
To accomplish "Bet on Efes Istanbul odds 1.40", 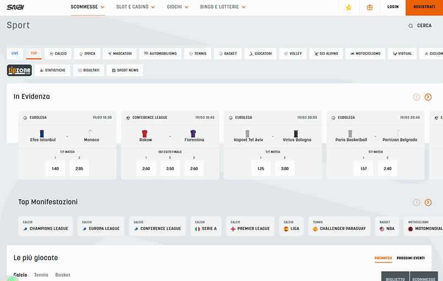I will pyautogui.click(x=55, y=168).
